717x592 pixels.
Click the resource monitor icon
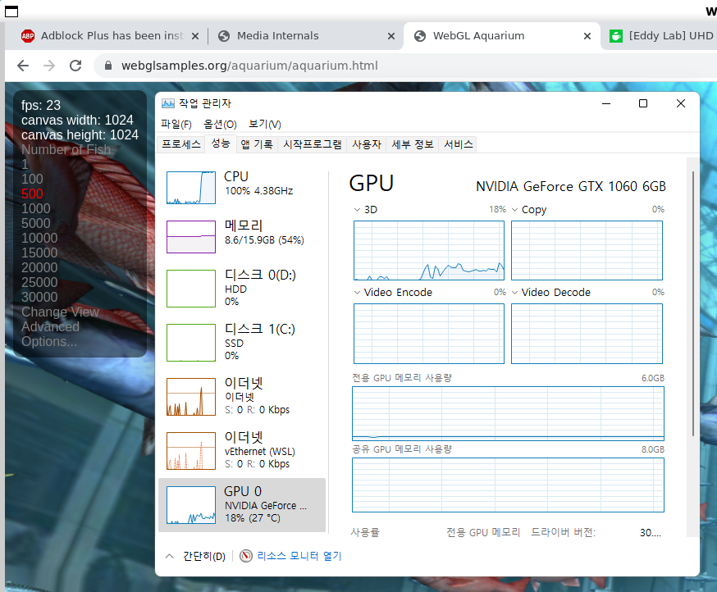coord(246,556)
